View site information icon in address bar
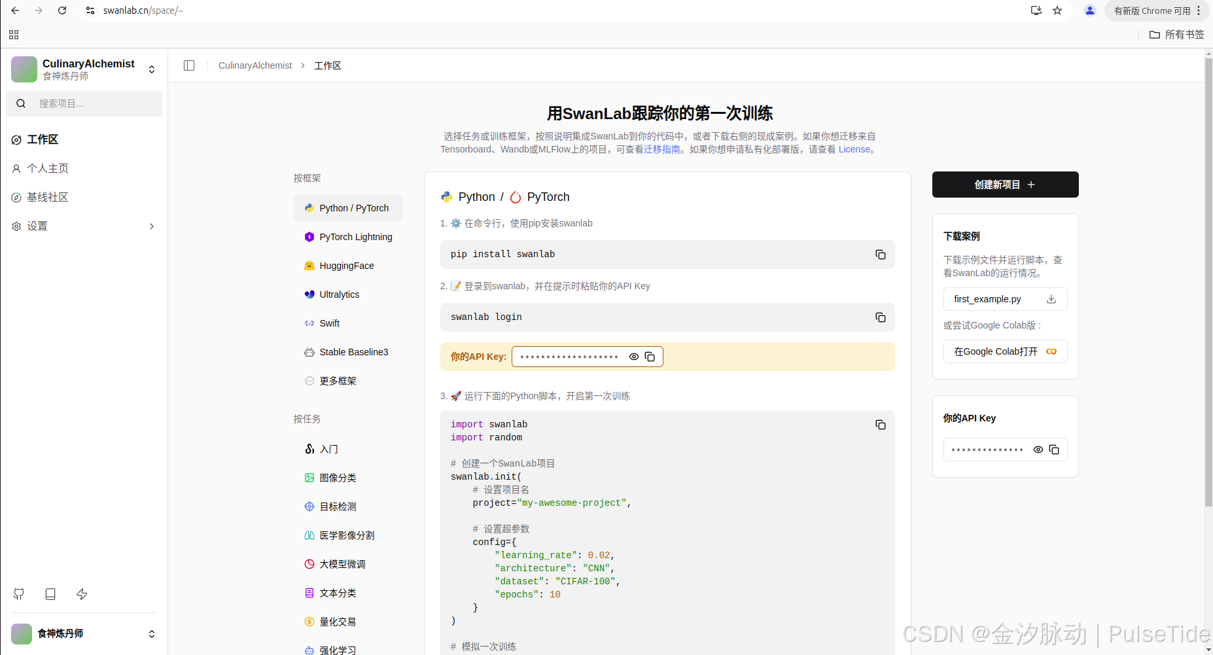Viewport: 1213px width, 655px height. pos(91,10)
